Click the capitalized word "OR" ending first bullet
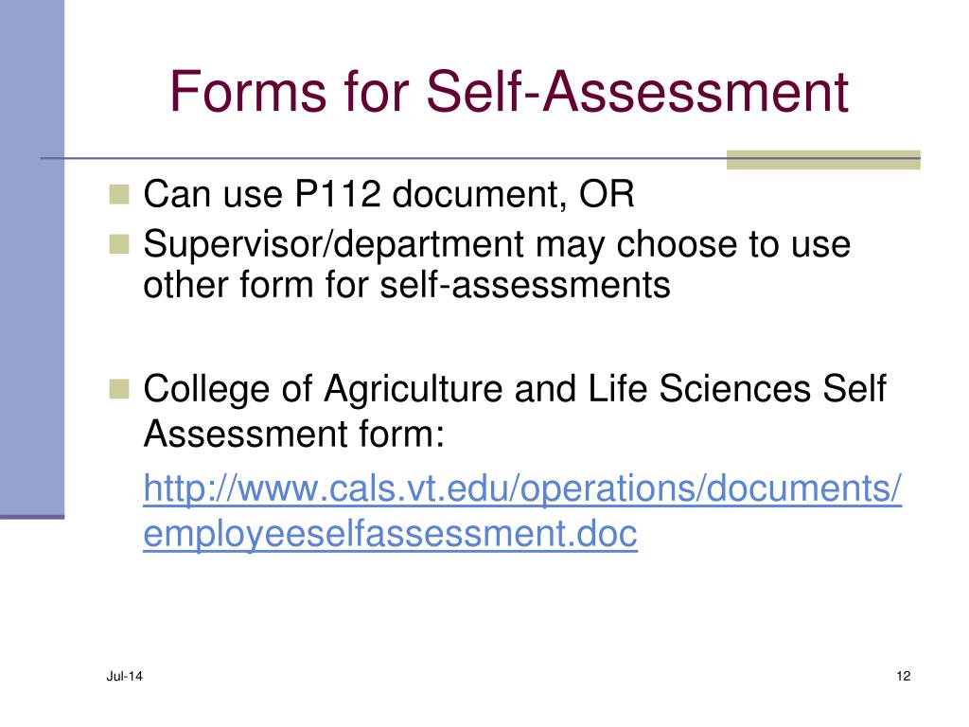Screen dimensions: 969x727 pyautogui.click(x=607, y=194)
